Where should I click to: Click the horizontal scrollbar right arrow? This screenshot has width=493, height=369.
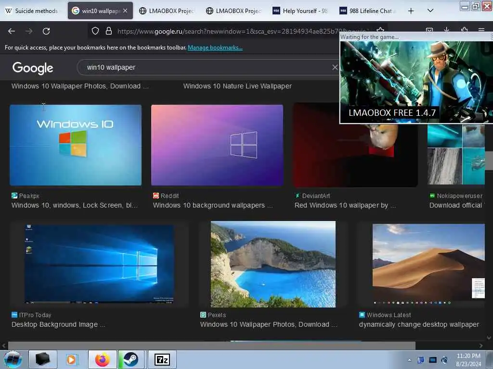(x=481, y=345)
